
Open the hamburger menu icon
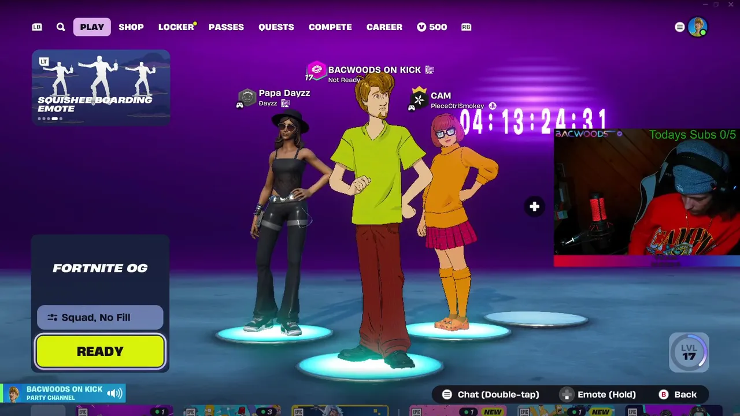680,27
